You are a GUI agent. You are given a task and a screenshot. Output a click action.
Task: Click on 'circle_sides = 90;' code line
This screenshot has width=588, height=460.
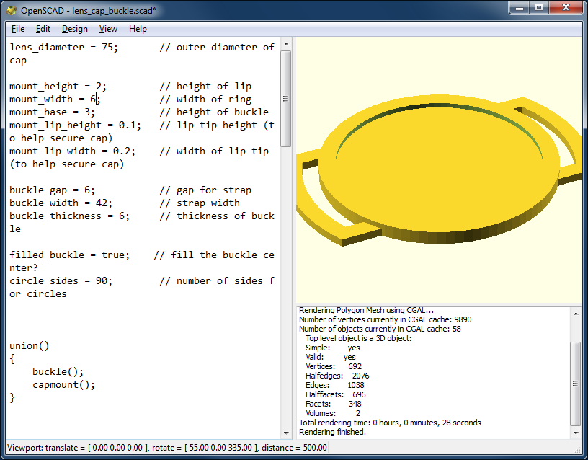click(61, 281)
